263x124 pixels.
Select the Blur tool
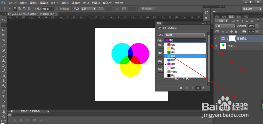[x=3, y=81]
